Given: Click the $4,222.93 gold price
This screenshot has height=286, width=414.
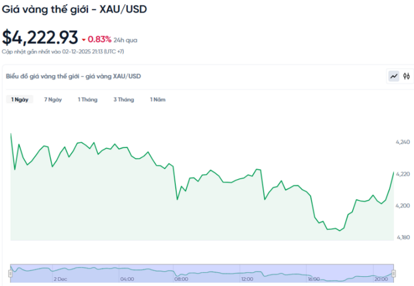Looking at the screenshot, I should pos(40,37).
